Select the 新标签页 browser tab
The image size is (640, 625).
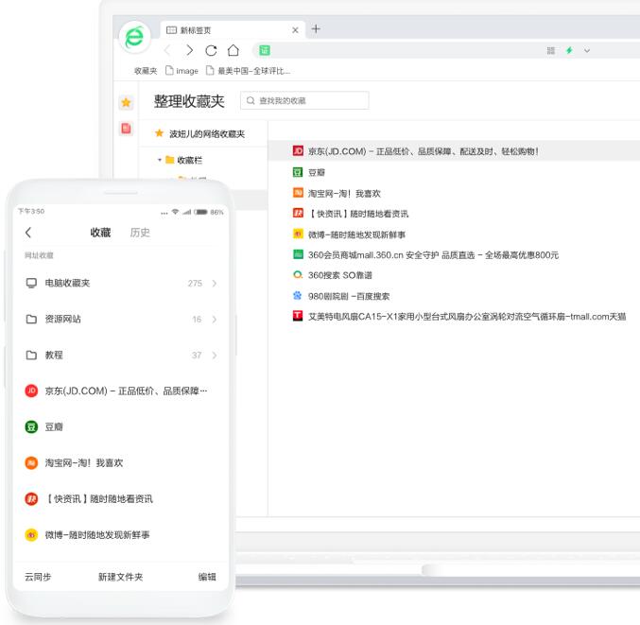point(233,30)
